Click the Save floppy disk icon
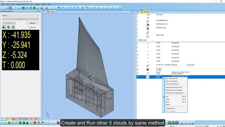This screenshot has height=127, width=225. [x=10, y=8]
